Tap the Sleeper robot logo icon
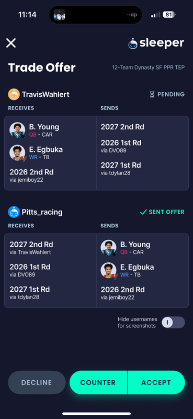Image resolution: width=193 pixels, height=419 pixels. click(x=133, y=43)
